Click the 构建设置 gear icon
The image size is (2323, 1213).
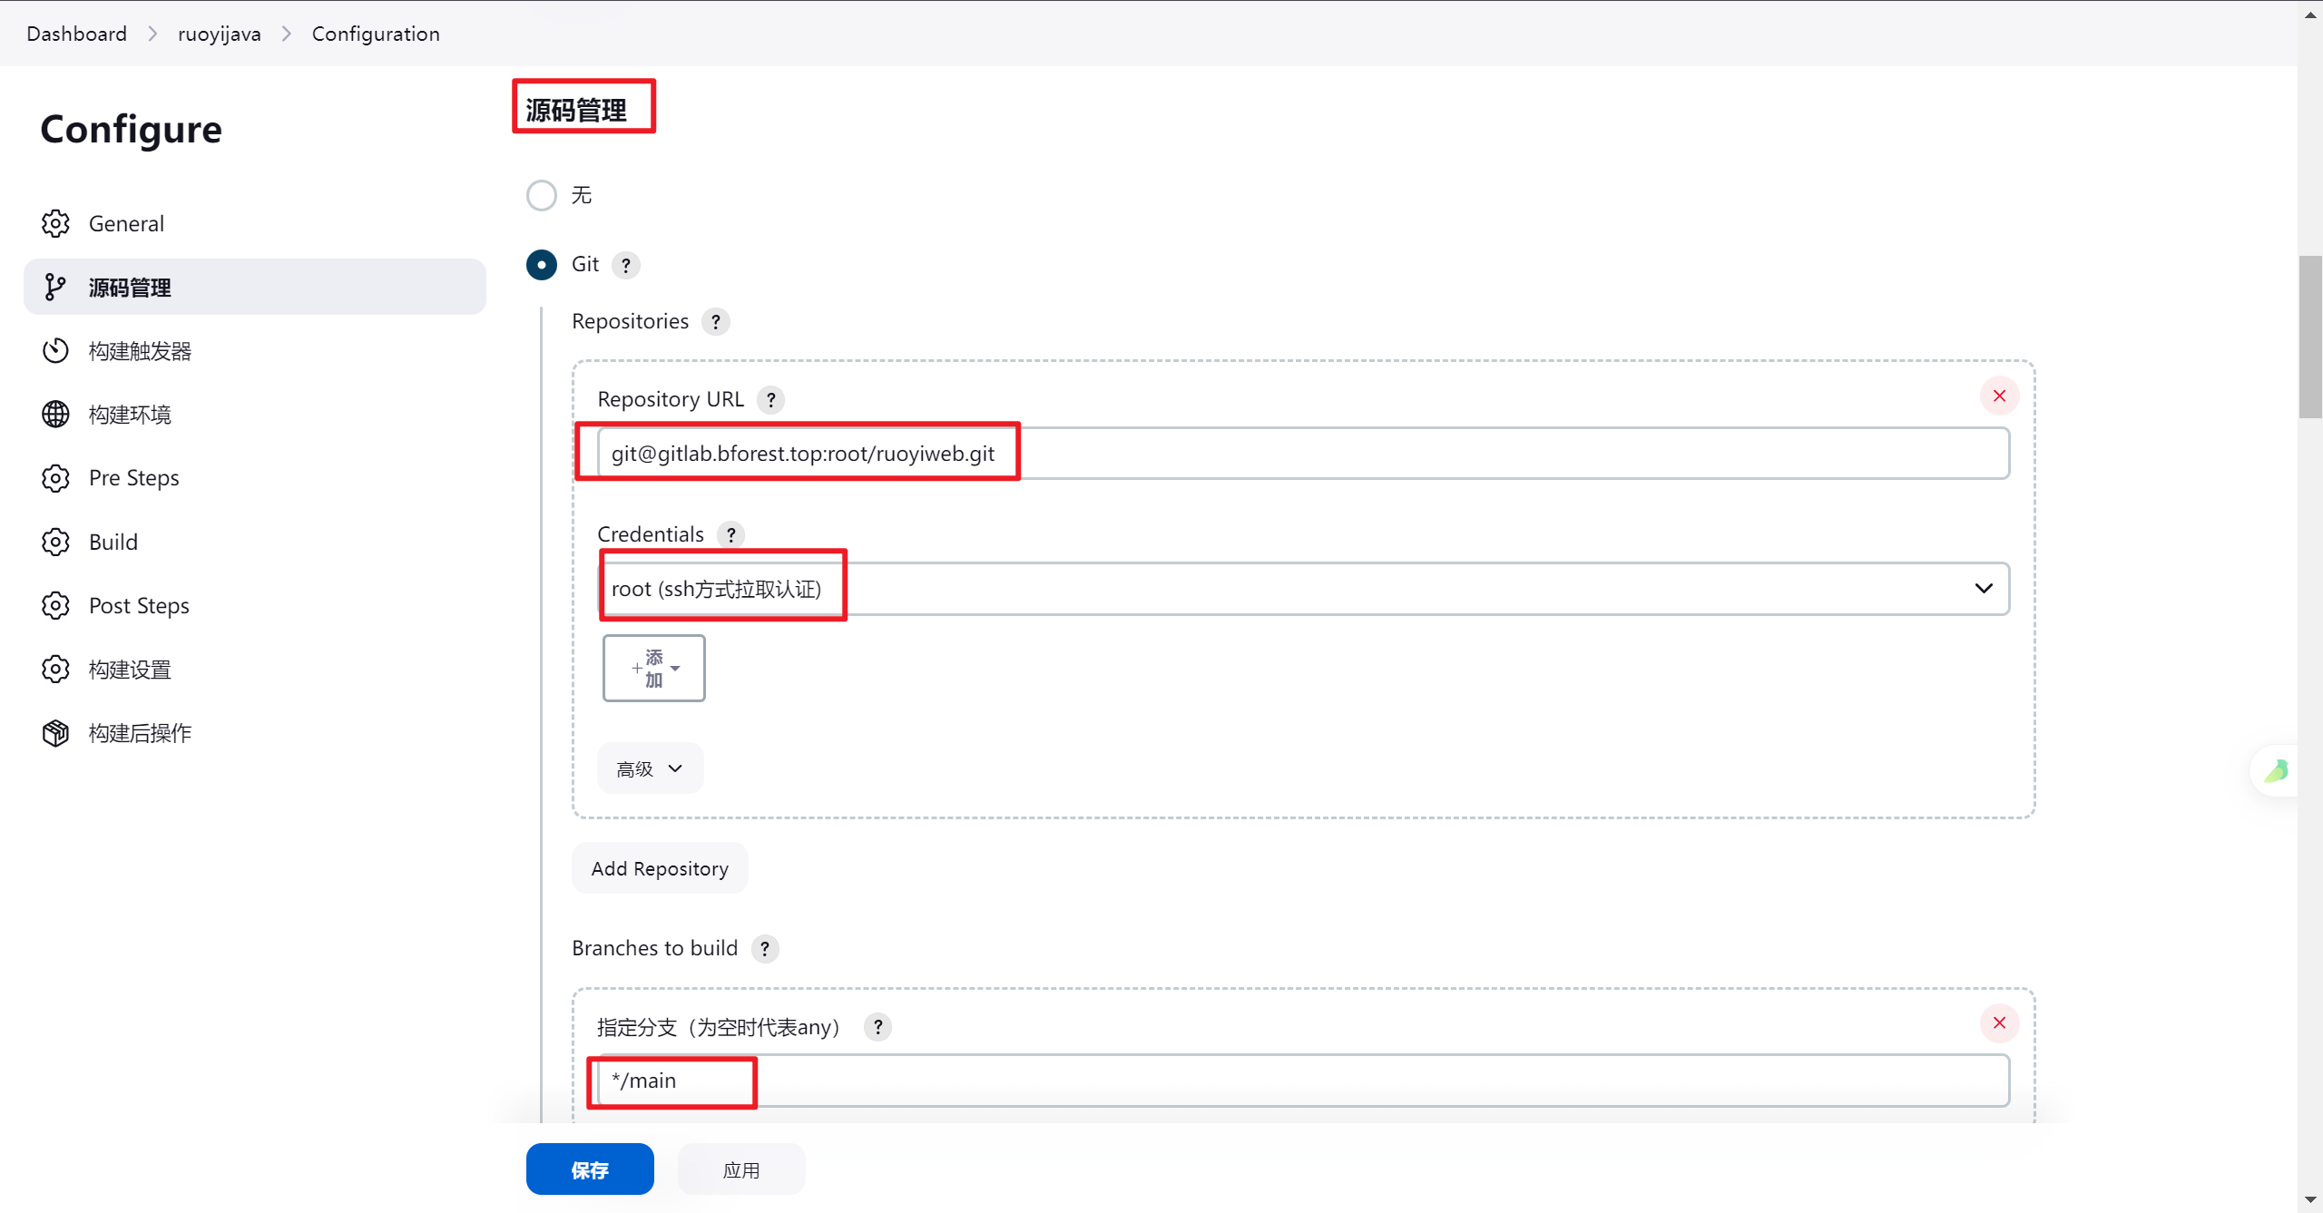55,670
